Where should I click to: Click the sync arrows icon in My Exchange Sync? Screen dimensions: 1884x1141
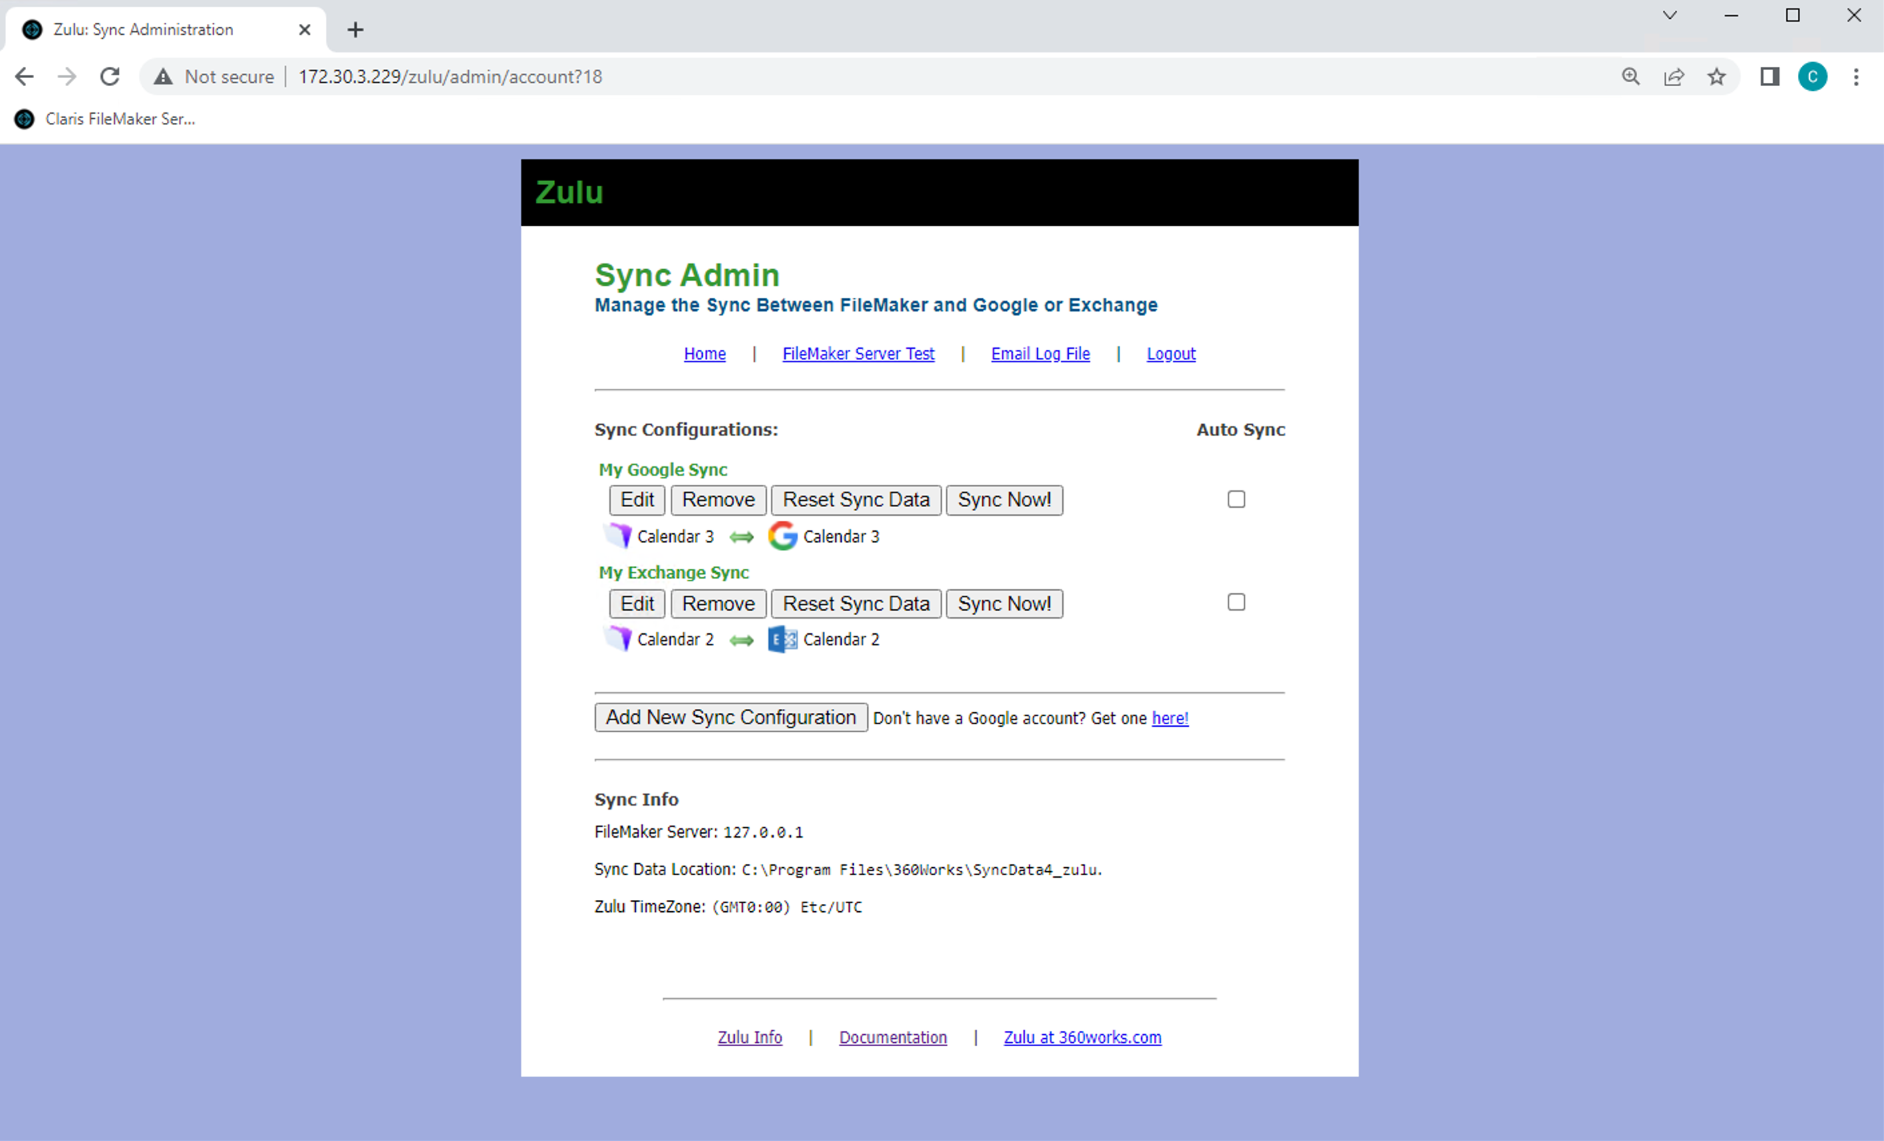[741, 640]
